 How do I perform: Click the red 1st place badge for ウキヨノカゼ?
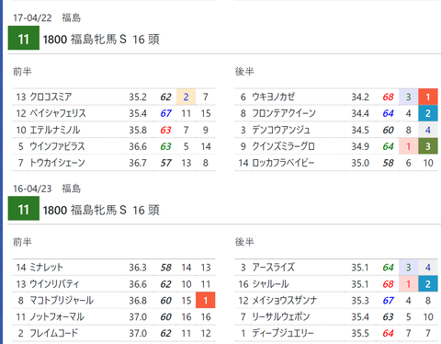pos(428,97)
